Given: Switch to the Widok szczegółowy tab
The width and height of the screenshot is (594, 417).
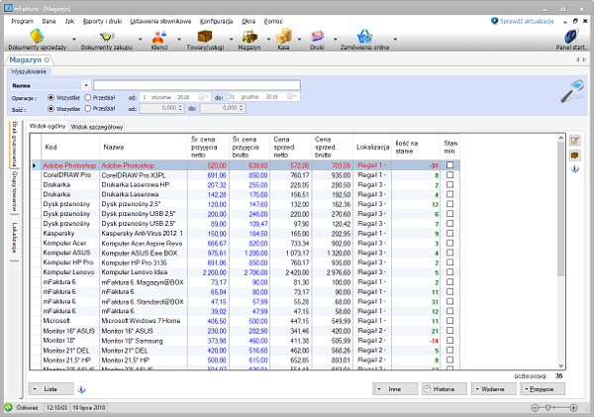Looking at the screenshot, I should (x=97, y=128).
